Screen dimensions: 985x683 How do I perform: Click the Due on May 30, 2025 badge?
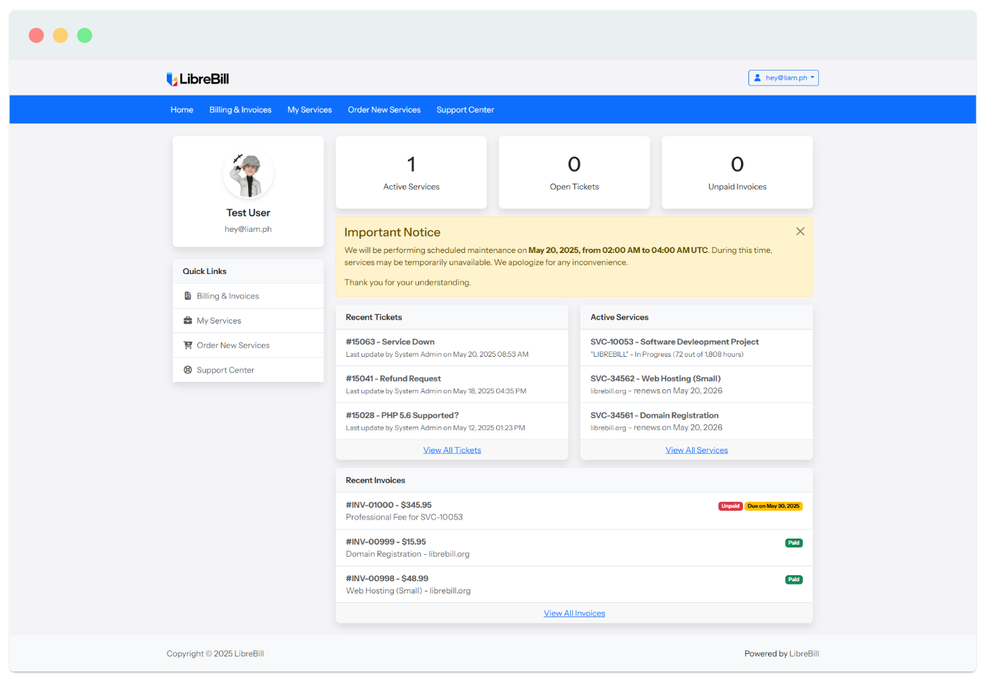773,506
